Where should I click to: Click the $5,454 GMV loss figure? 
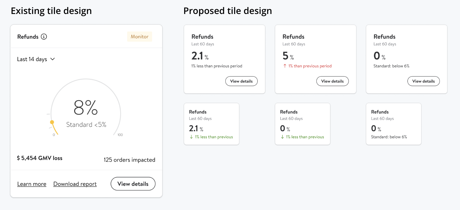[x=40, y=158]
